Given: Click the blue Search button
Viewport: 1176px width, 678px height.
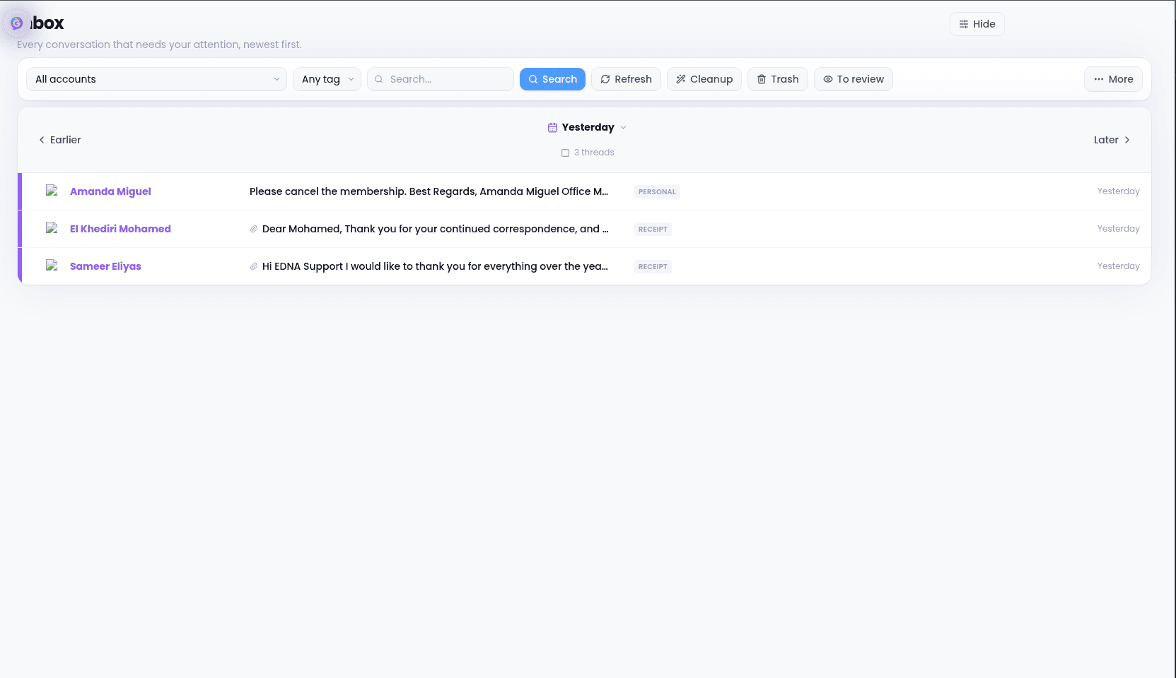Looking at the screenshot, I should [552, 79].
